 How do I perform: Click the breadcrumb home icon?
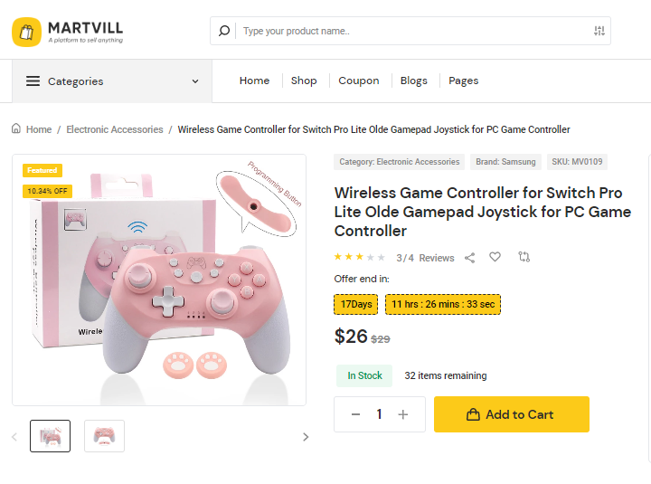pos(16,129)
